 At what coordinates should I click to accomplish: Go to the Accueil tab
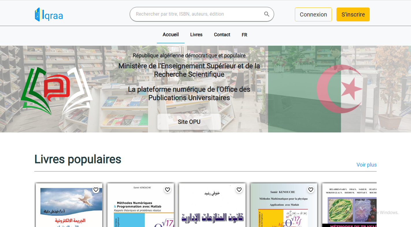170,35
